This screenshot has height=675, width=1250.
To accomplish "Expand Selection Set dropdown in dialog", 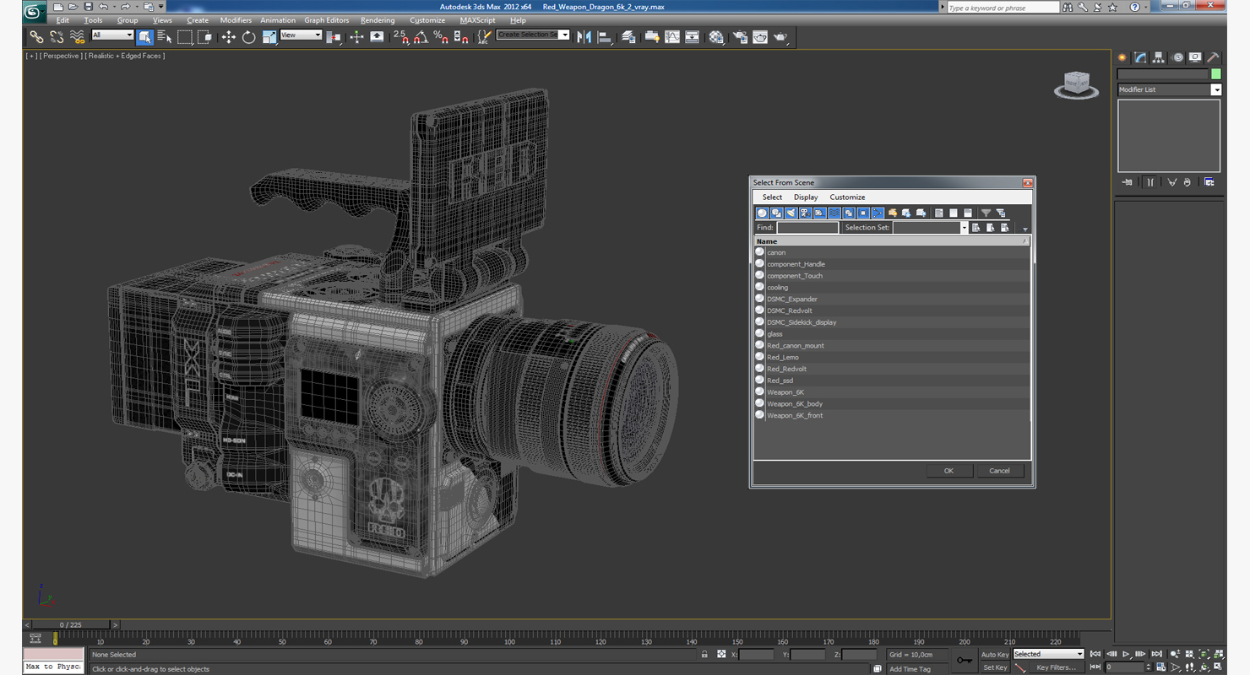I will pos(965,228).
